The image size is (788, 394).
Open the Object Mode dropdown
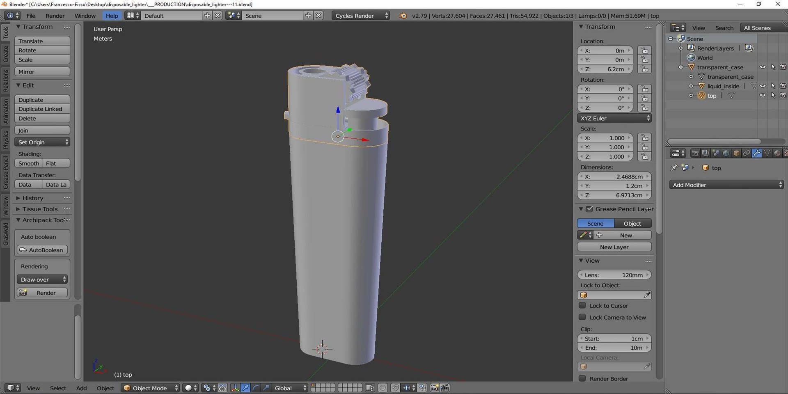point(151,388)
